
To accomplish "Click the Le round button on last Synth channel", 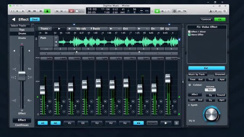I will tap(175, 102).
